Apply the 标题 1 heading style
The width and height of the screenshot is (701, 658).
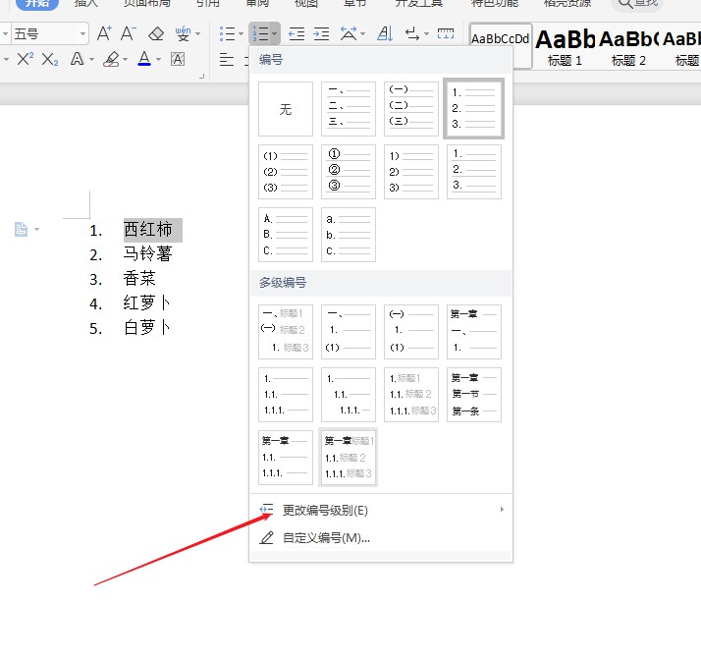565,46
